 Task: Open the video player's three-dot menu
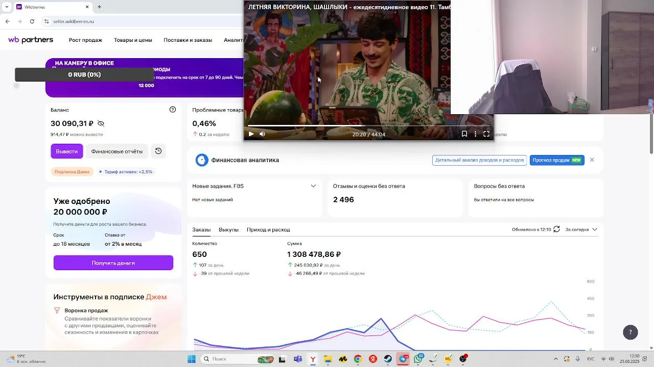pos(475,134)
